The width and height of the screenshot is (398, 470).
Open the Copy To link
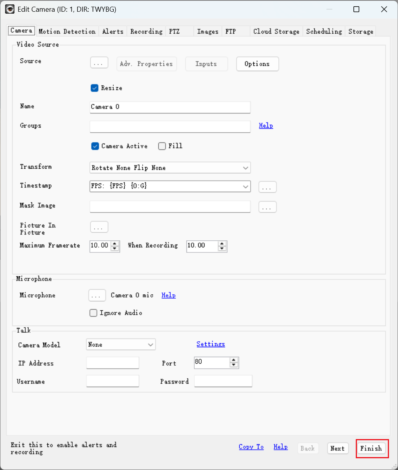point(251,447)
